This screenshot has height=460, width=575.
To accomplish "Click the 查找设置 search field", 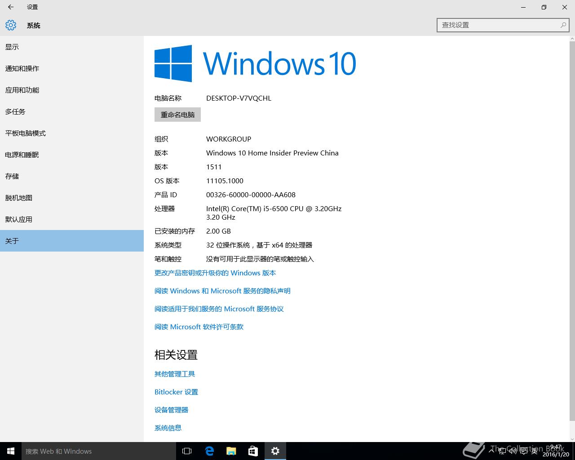I will click(x=503, y=25).
